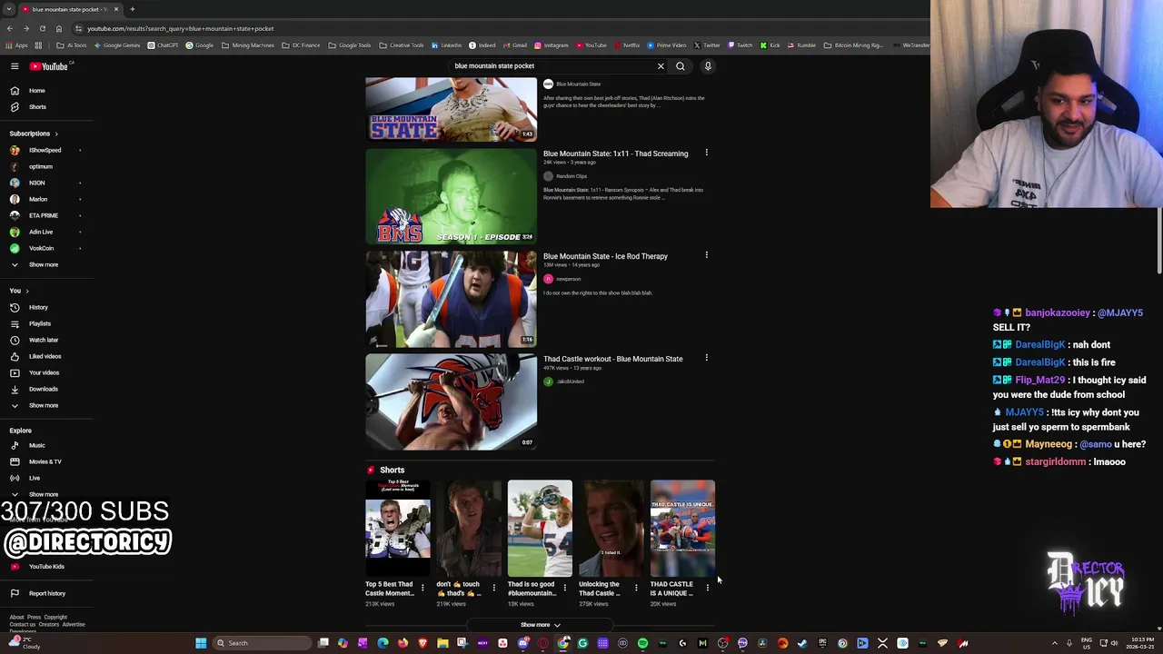This screenshot has width=1163, height=654.
Task: Open the Netflix bookmark
Action: coord(627,45)
